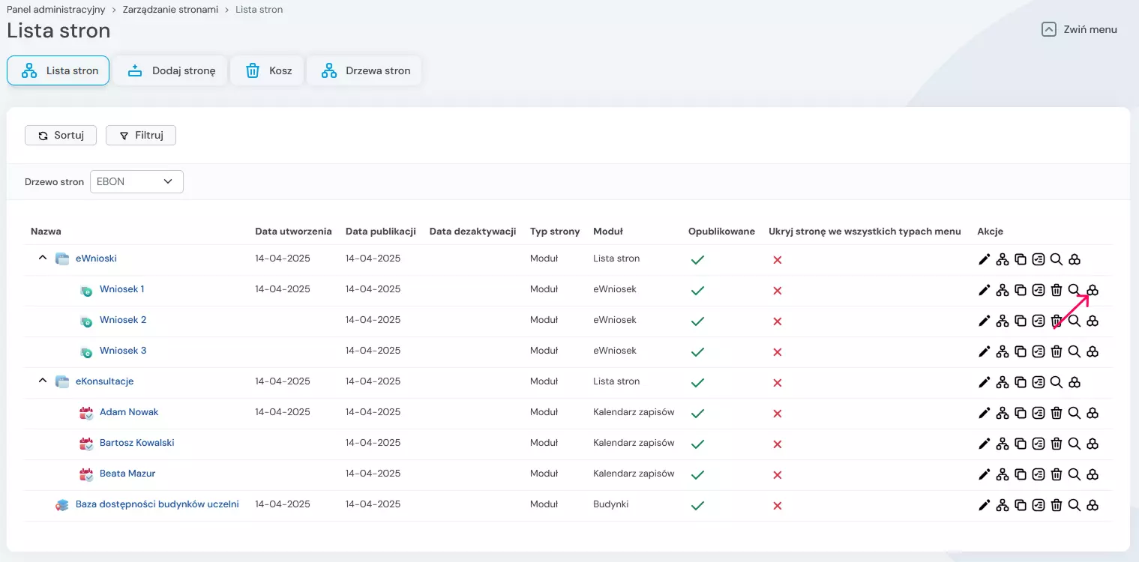This screenshot has width=1139, height=562.
Task: Open the Adam Nowak page link
Action: (x=129, y=412)
